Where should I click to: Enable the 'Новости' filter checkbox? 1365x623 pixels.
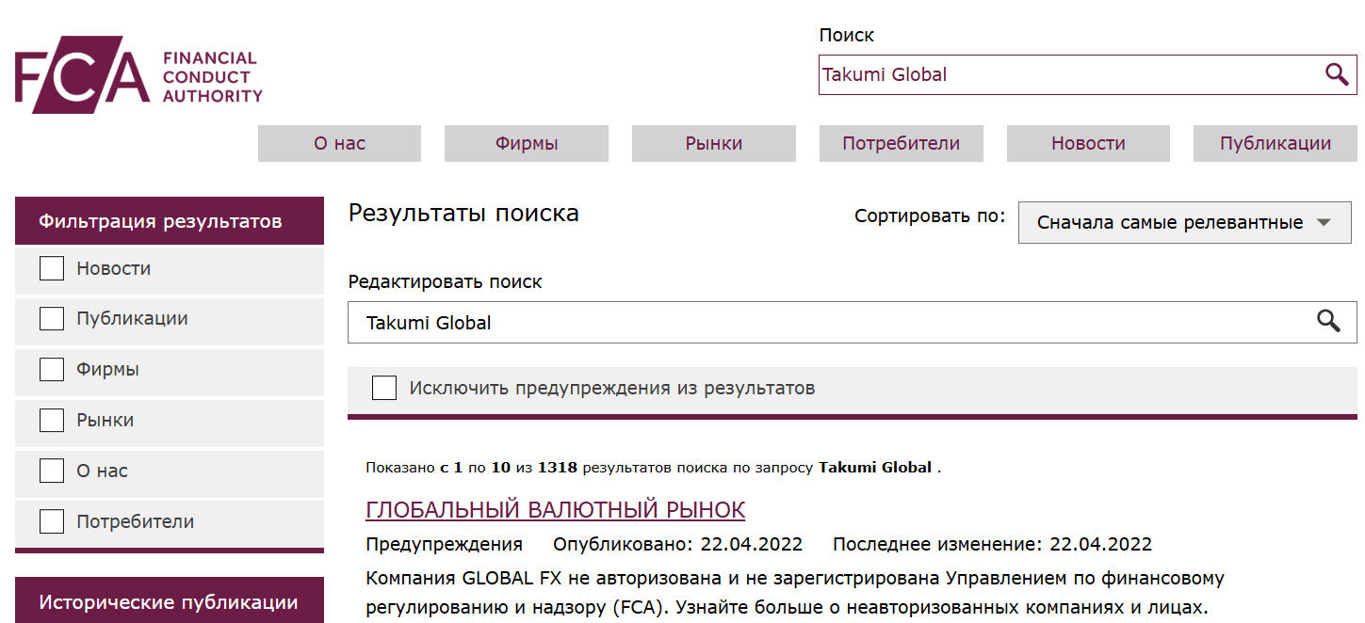[x=51, y=268]
